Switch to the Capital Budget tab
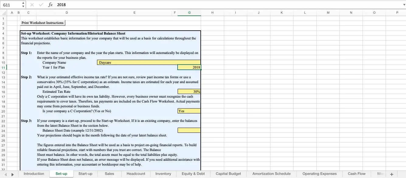406x178 pixels. (x=228, y=174)
